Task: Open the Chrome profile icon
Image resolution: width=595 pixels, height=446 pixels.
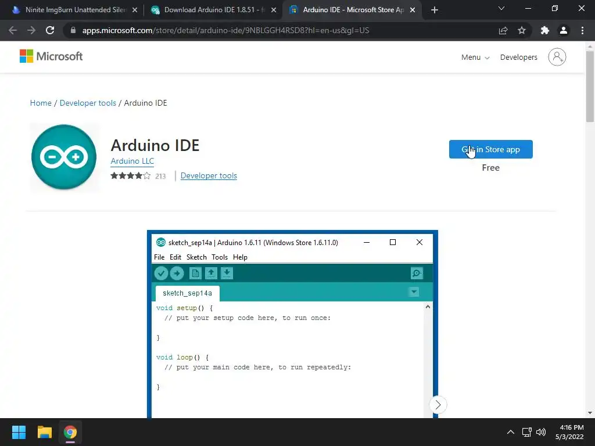Action: pyautogui.click(x=564, y=30)
